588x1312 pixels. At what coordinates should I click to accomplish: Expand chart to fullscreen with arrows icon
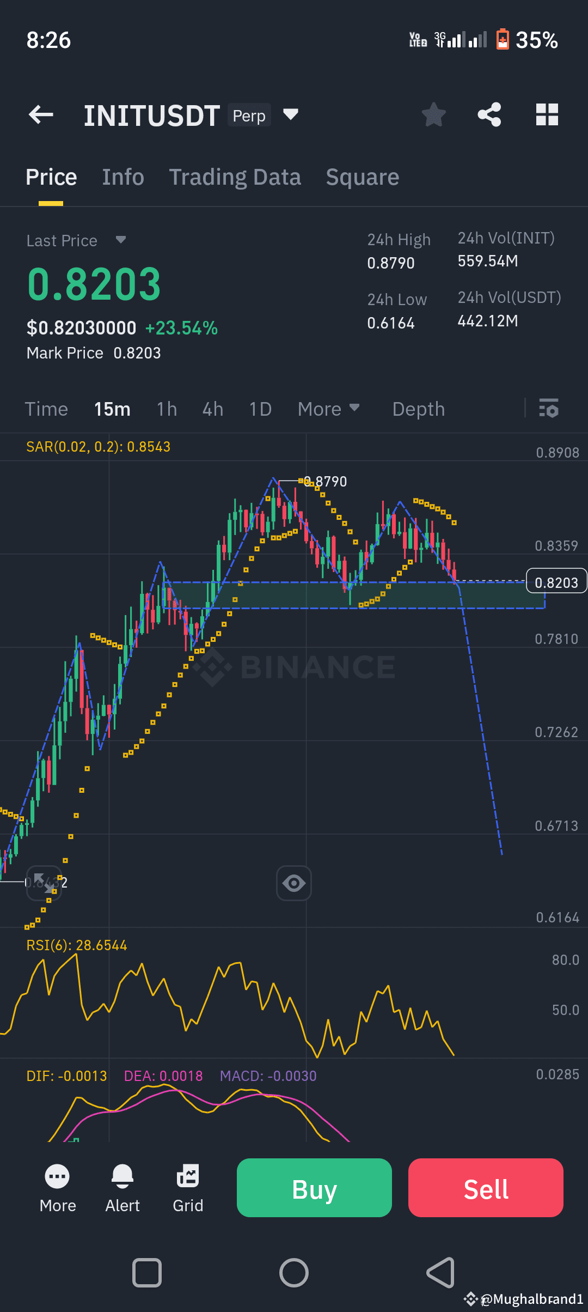point(44,883)
